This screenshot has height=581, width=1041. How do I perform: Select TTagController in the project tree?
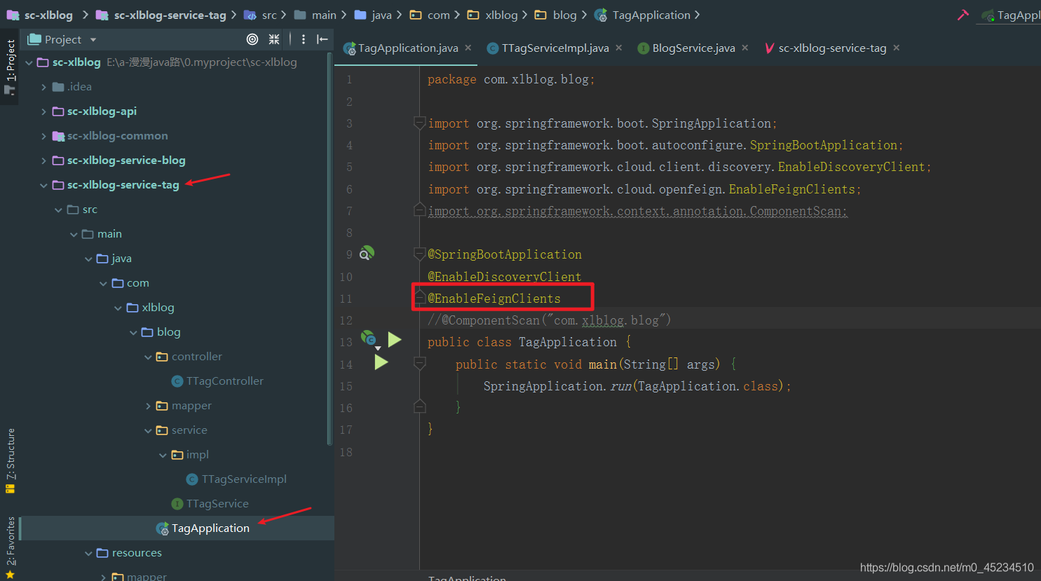(x=224, y=381)
